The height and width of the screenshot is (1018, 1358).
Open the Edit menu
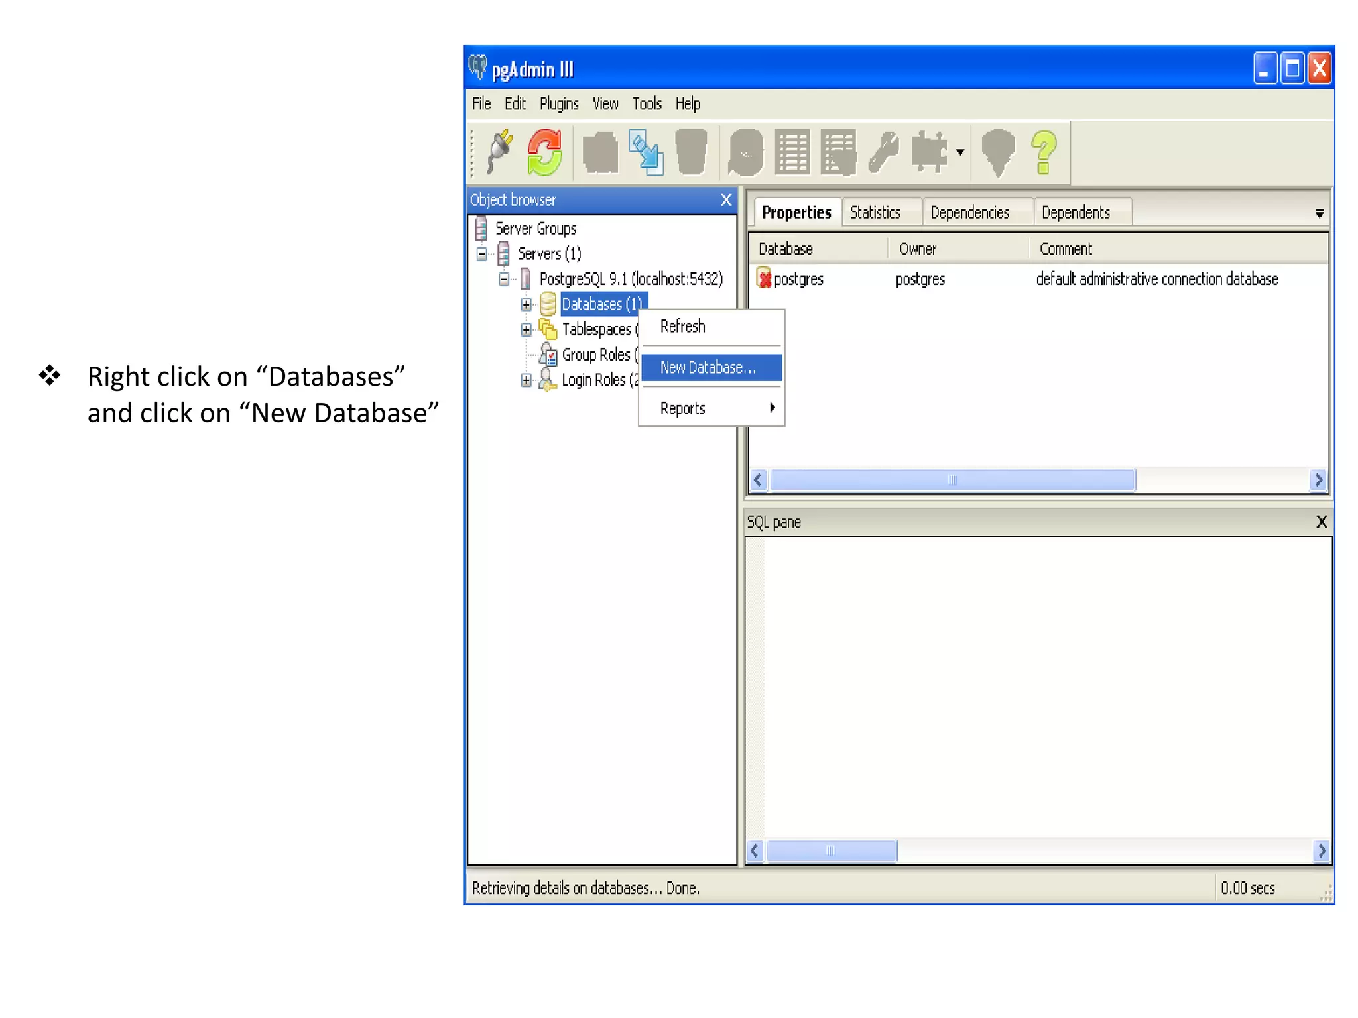pyautogui.click(x=515, y=104)
